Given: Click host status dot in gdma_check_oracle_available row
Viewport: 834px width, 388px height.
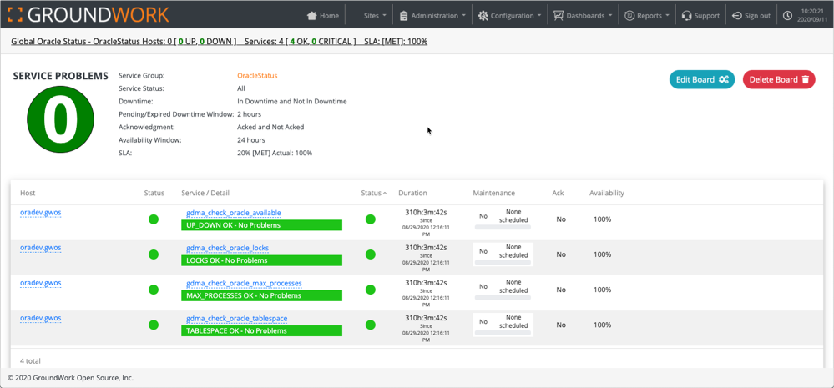Looking at the screenshot, I should click(154, 219).
